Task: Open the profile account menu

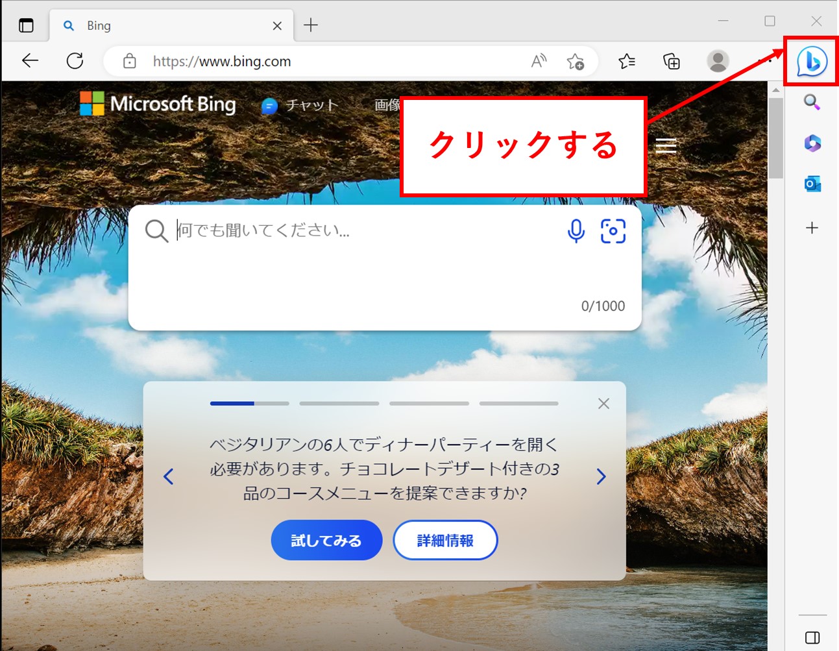Action: point(718,61)
